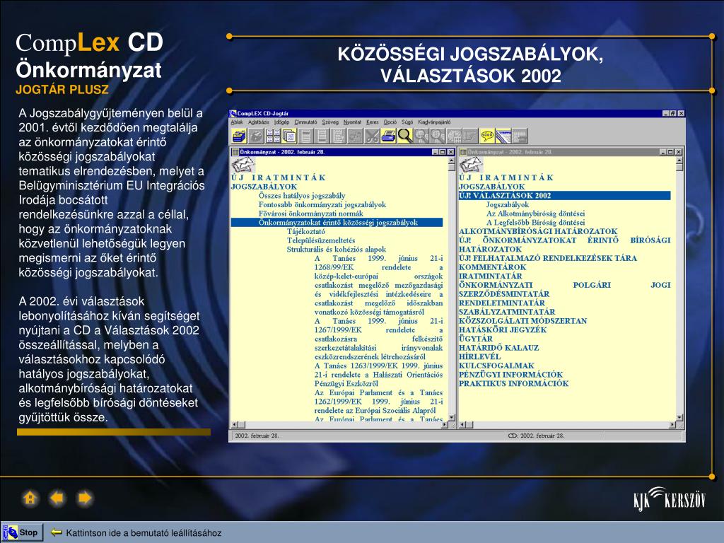724x543 pixels.
Task: Go to previous slide with left arrow
Action: click(x=57, y=498)
